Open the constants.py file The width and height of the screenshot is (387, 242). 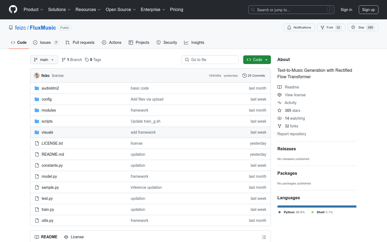(52, 165)
